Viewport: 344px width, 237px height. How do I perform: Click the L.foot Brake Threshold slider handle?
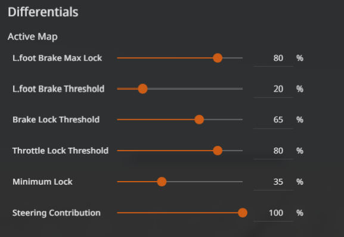point(142,89)
